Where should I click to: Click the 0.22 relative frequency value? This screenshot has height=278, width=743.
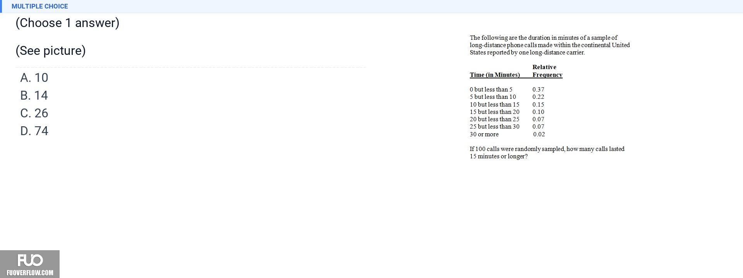click(x=538, y=97)
